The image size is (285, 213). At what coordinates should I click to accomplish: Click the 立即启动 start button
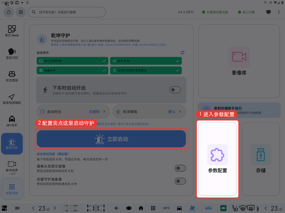[x=111, y=139]
